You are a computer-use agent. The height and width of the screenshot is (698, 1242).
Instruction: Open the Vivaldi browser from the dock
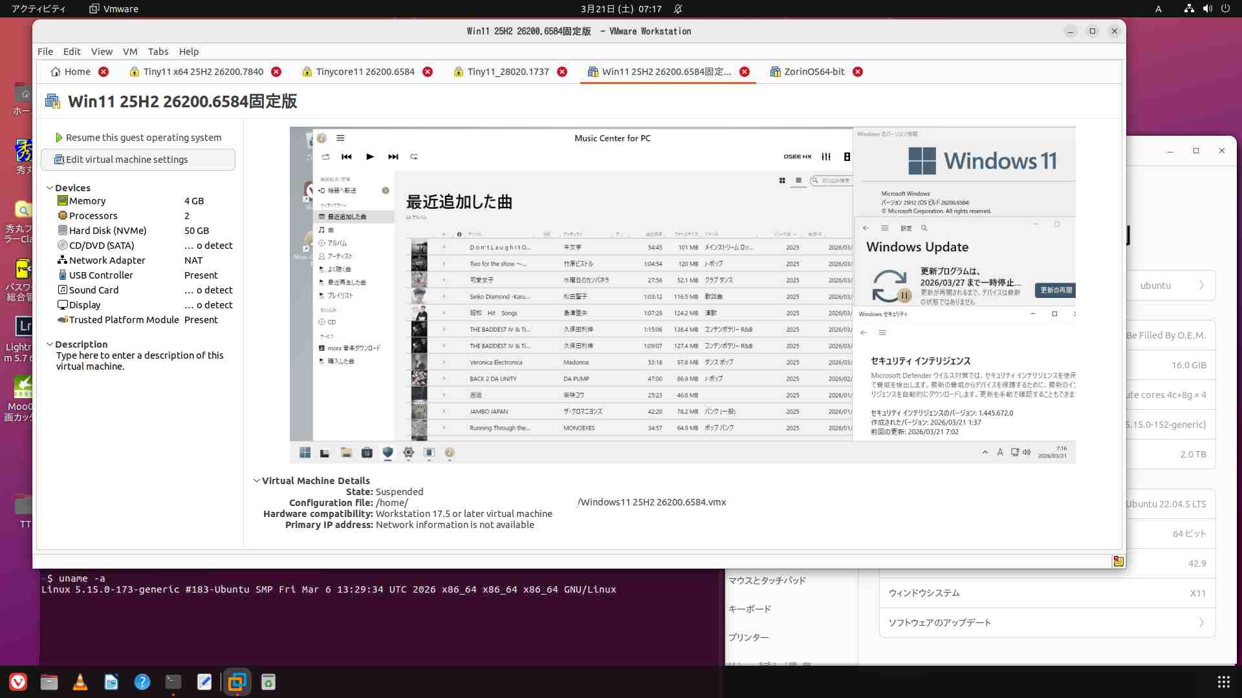pyautogui.click(x=18, y=682)
